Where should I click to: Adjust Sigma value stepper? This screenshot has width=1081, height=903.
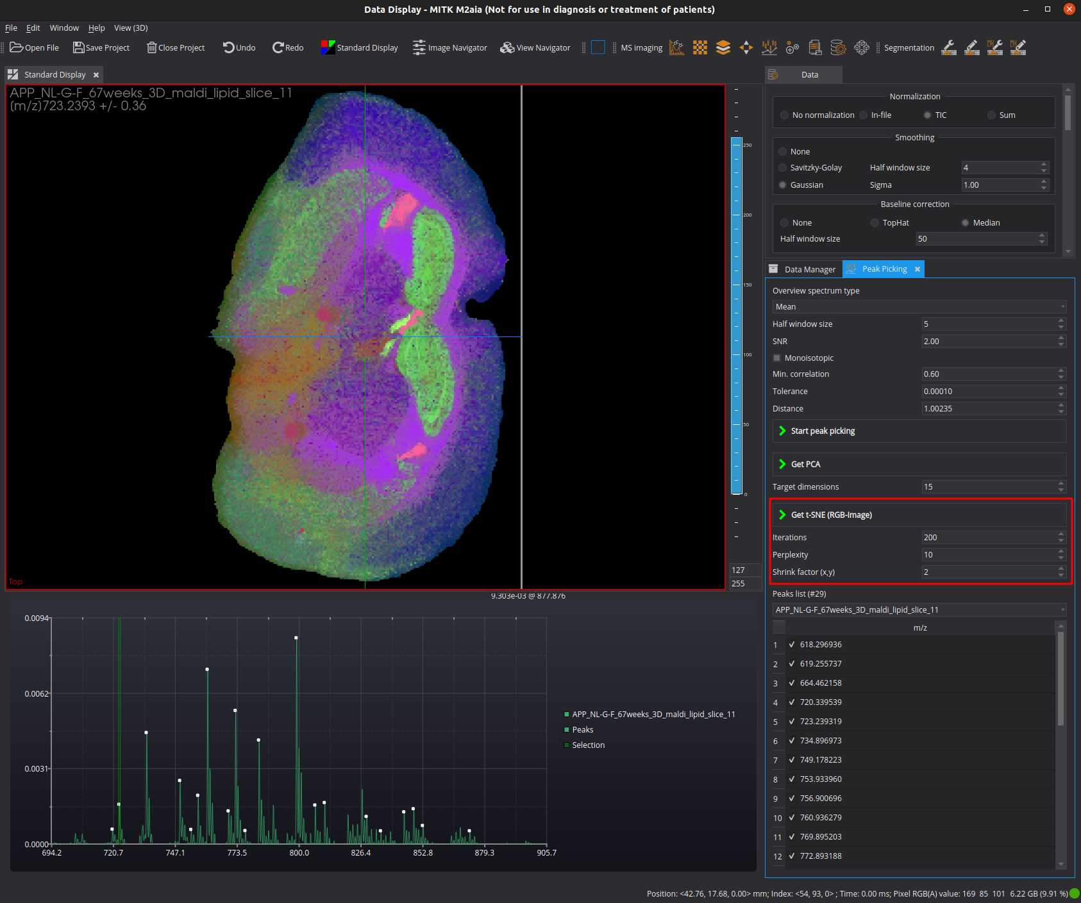click(1044, 185)
